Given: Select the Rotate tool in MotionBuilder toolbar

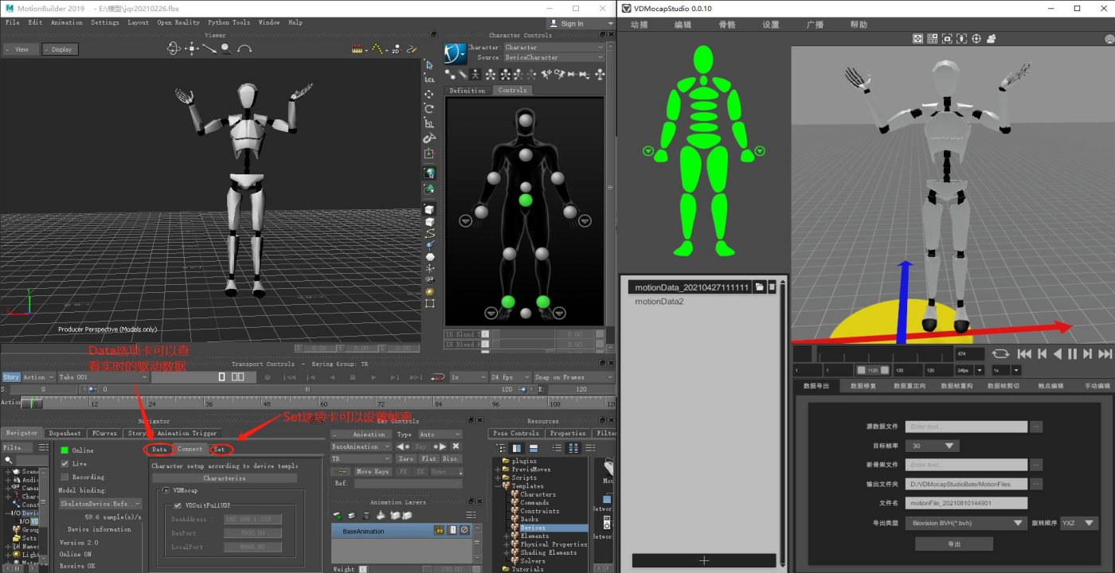Looking at the screenshot, I should click(x=429, y=108).
